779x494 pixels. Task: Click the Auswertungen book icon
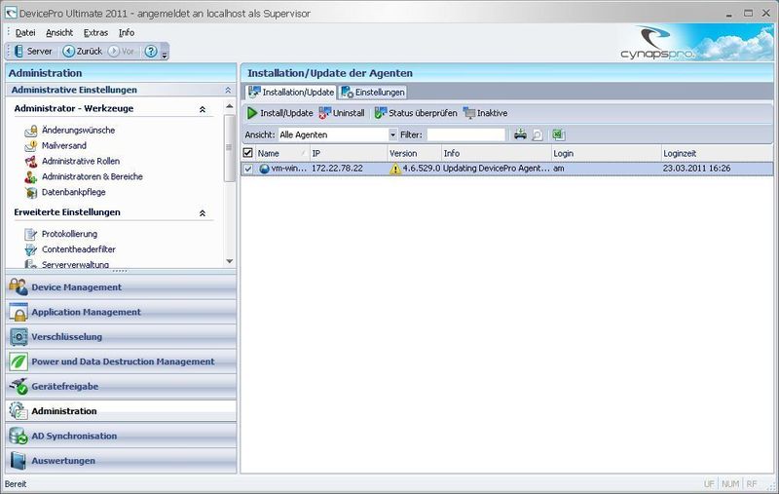click(19, 461)
